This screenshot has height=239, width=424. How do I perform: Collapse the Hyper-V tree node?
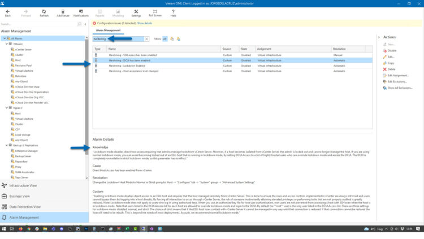pos(7,108)
